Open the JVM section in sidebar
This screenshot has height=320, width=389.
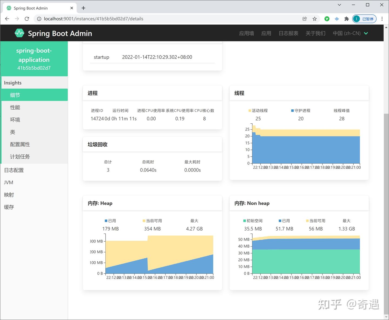[8, 182]
